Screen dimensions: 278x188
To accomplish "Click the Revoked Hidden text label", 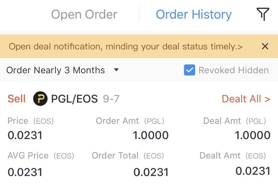I will click(x=234, y=70).
